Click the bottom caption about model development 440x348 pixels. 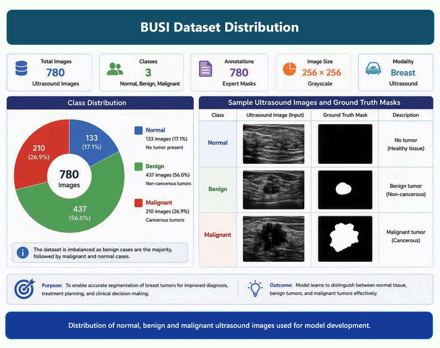click(220, 326)
